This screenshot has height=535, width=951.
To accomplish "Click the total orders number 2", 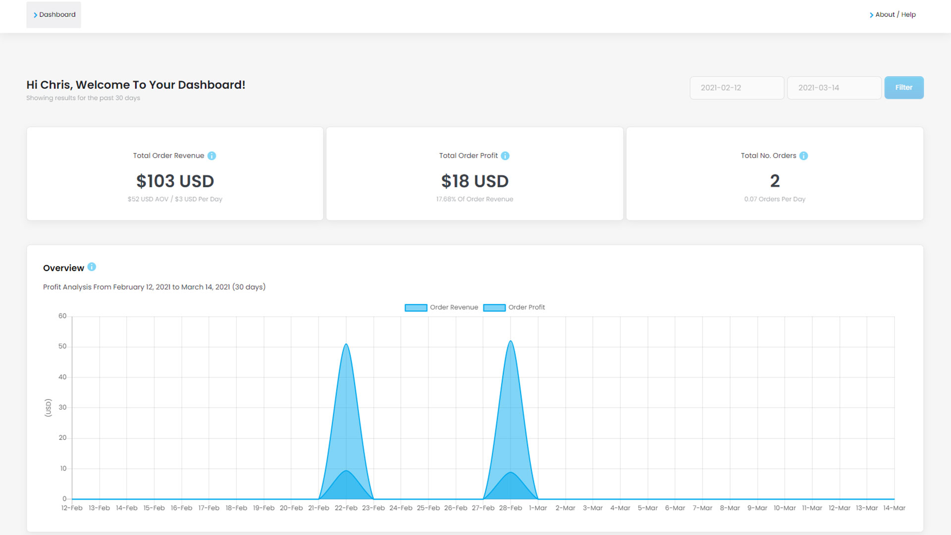I will [x=775, y=181].
